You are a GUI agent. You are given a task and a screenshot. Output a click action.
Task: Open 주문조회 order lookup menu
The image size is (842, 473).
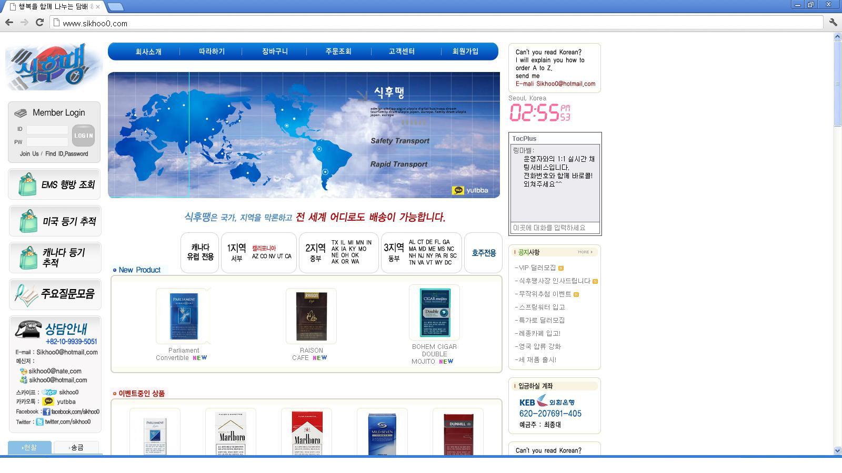point(338,52)
